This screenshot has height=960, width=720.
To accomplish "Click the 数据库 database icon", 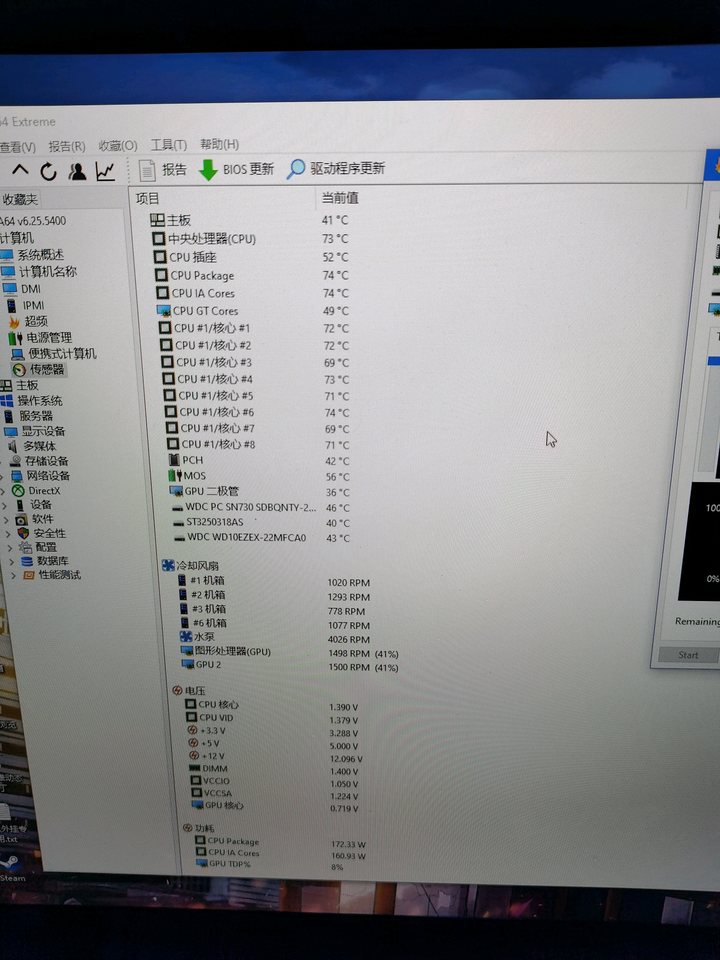I will pyautogui.click(x=27, y=562).
